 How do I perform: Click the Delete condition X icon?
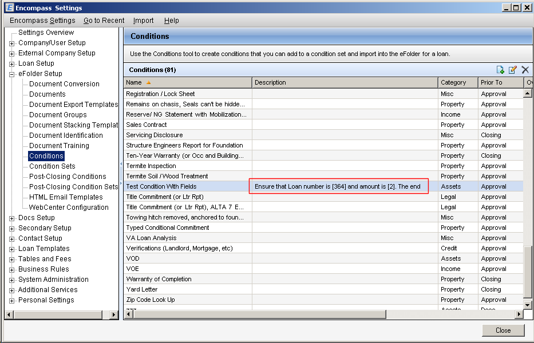point(525,70)
